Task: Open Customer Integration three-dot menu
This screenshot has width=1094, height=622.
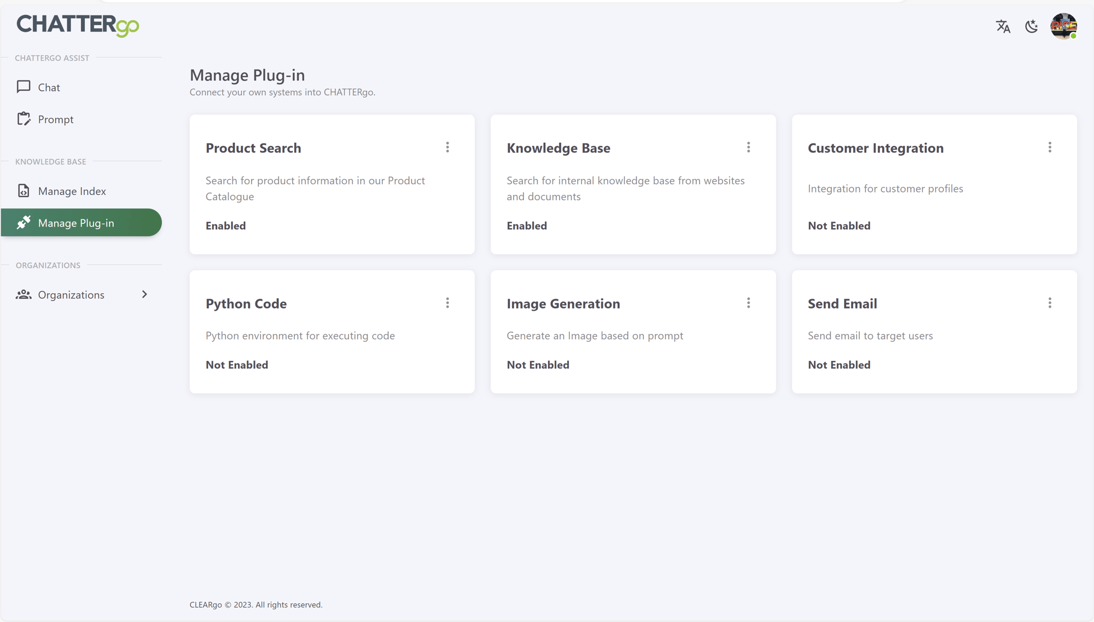Action: tap(1050, 147)
